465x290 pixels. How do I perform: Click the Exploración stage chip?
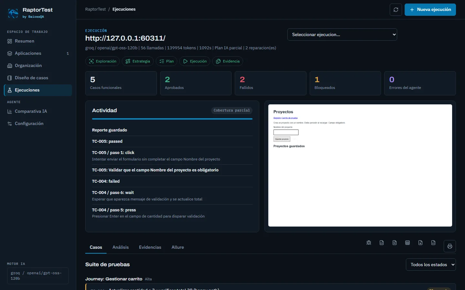point(102,61)
